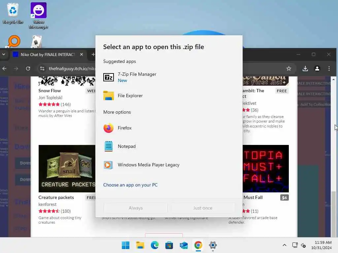Open Chrome three-dot menu
The image size is (338, 253).
click(329, 69)
